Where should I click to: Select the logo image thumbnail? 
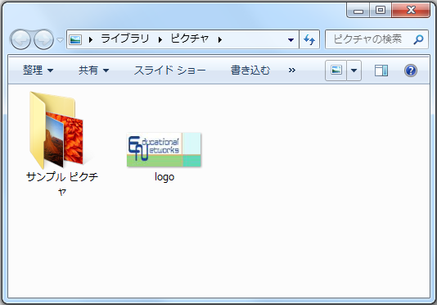pos(164,150)
